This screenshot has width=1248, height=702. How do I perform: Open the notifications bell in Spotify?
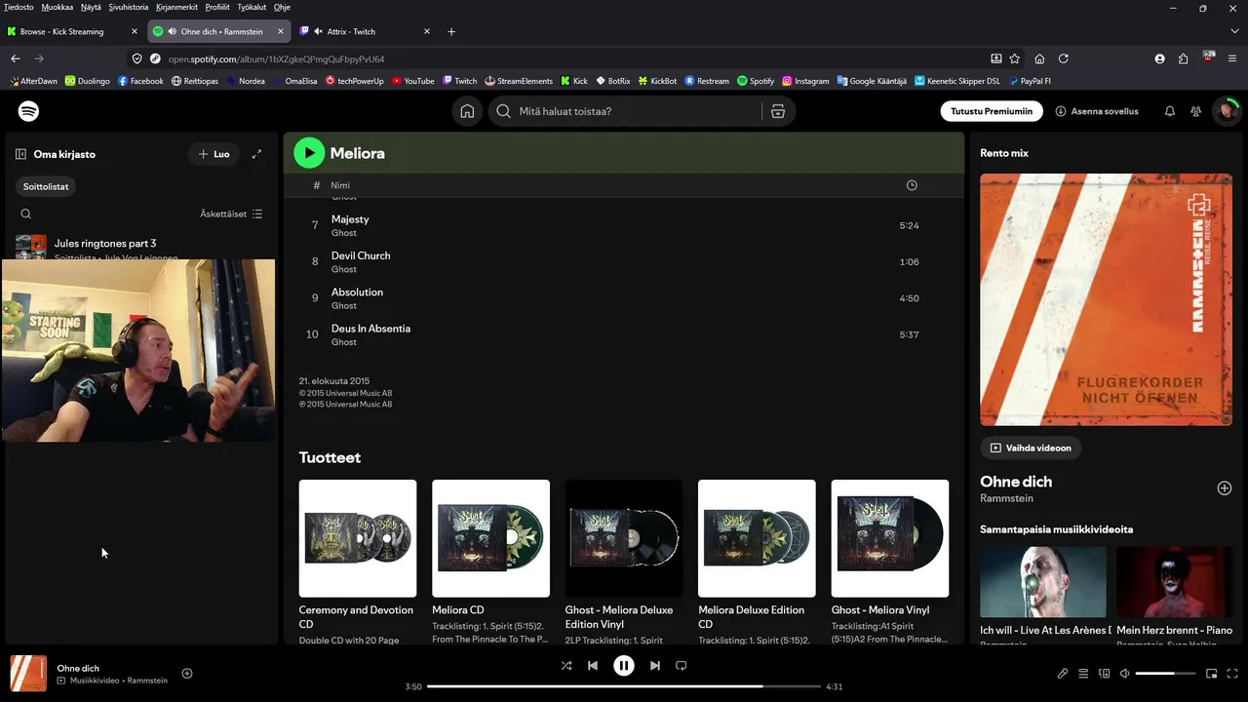[1170, 111]
